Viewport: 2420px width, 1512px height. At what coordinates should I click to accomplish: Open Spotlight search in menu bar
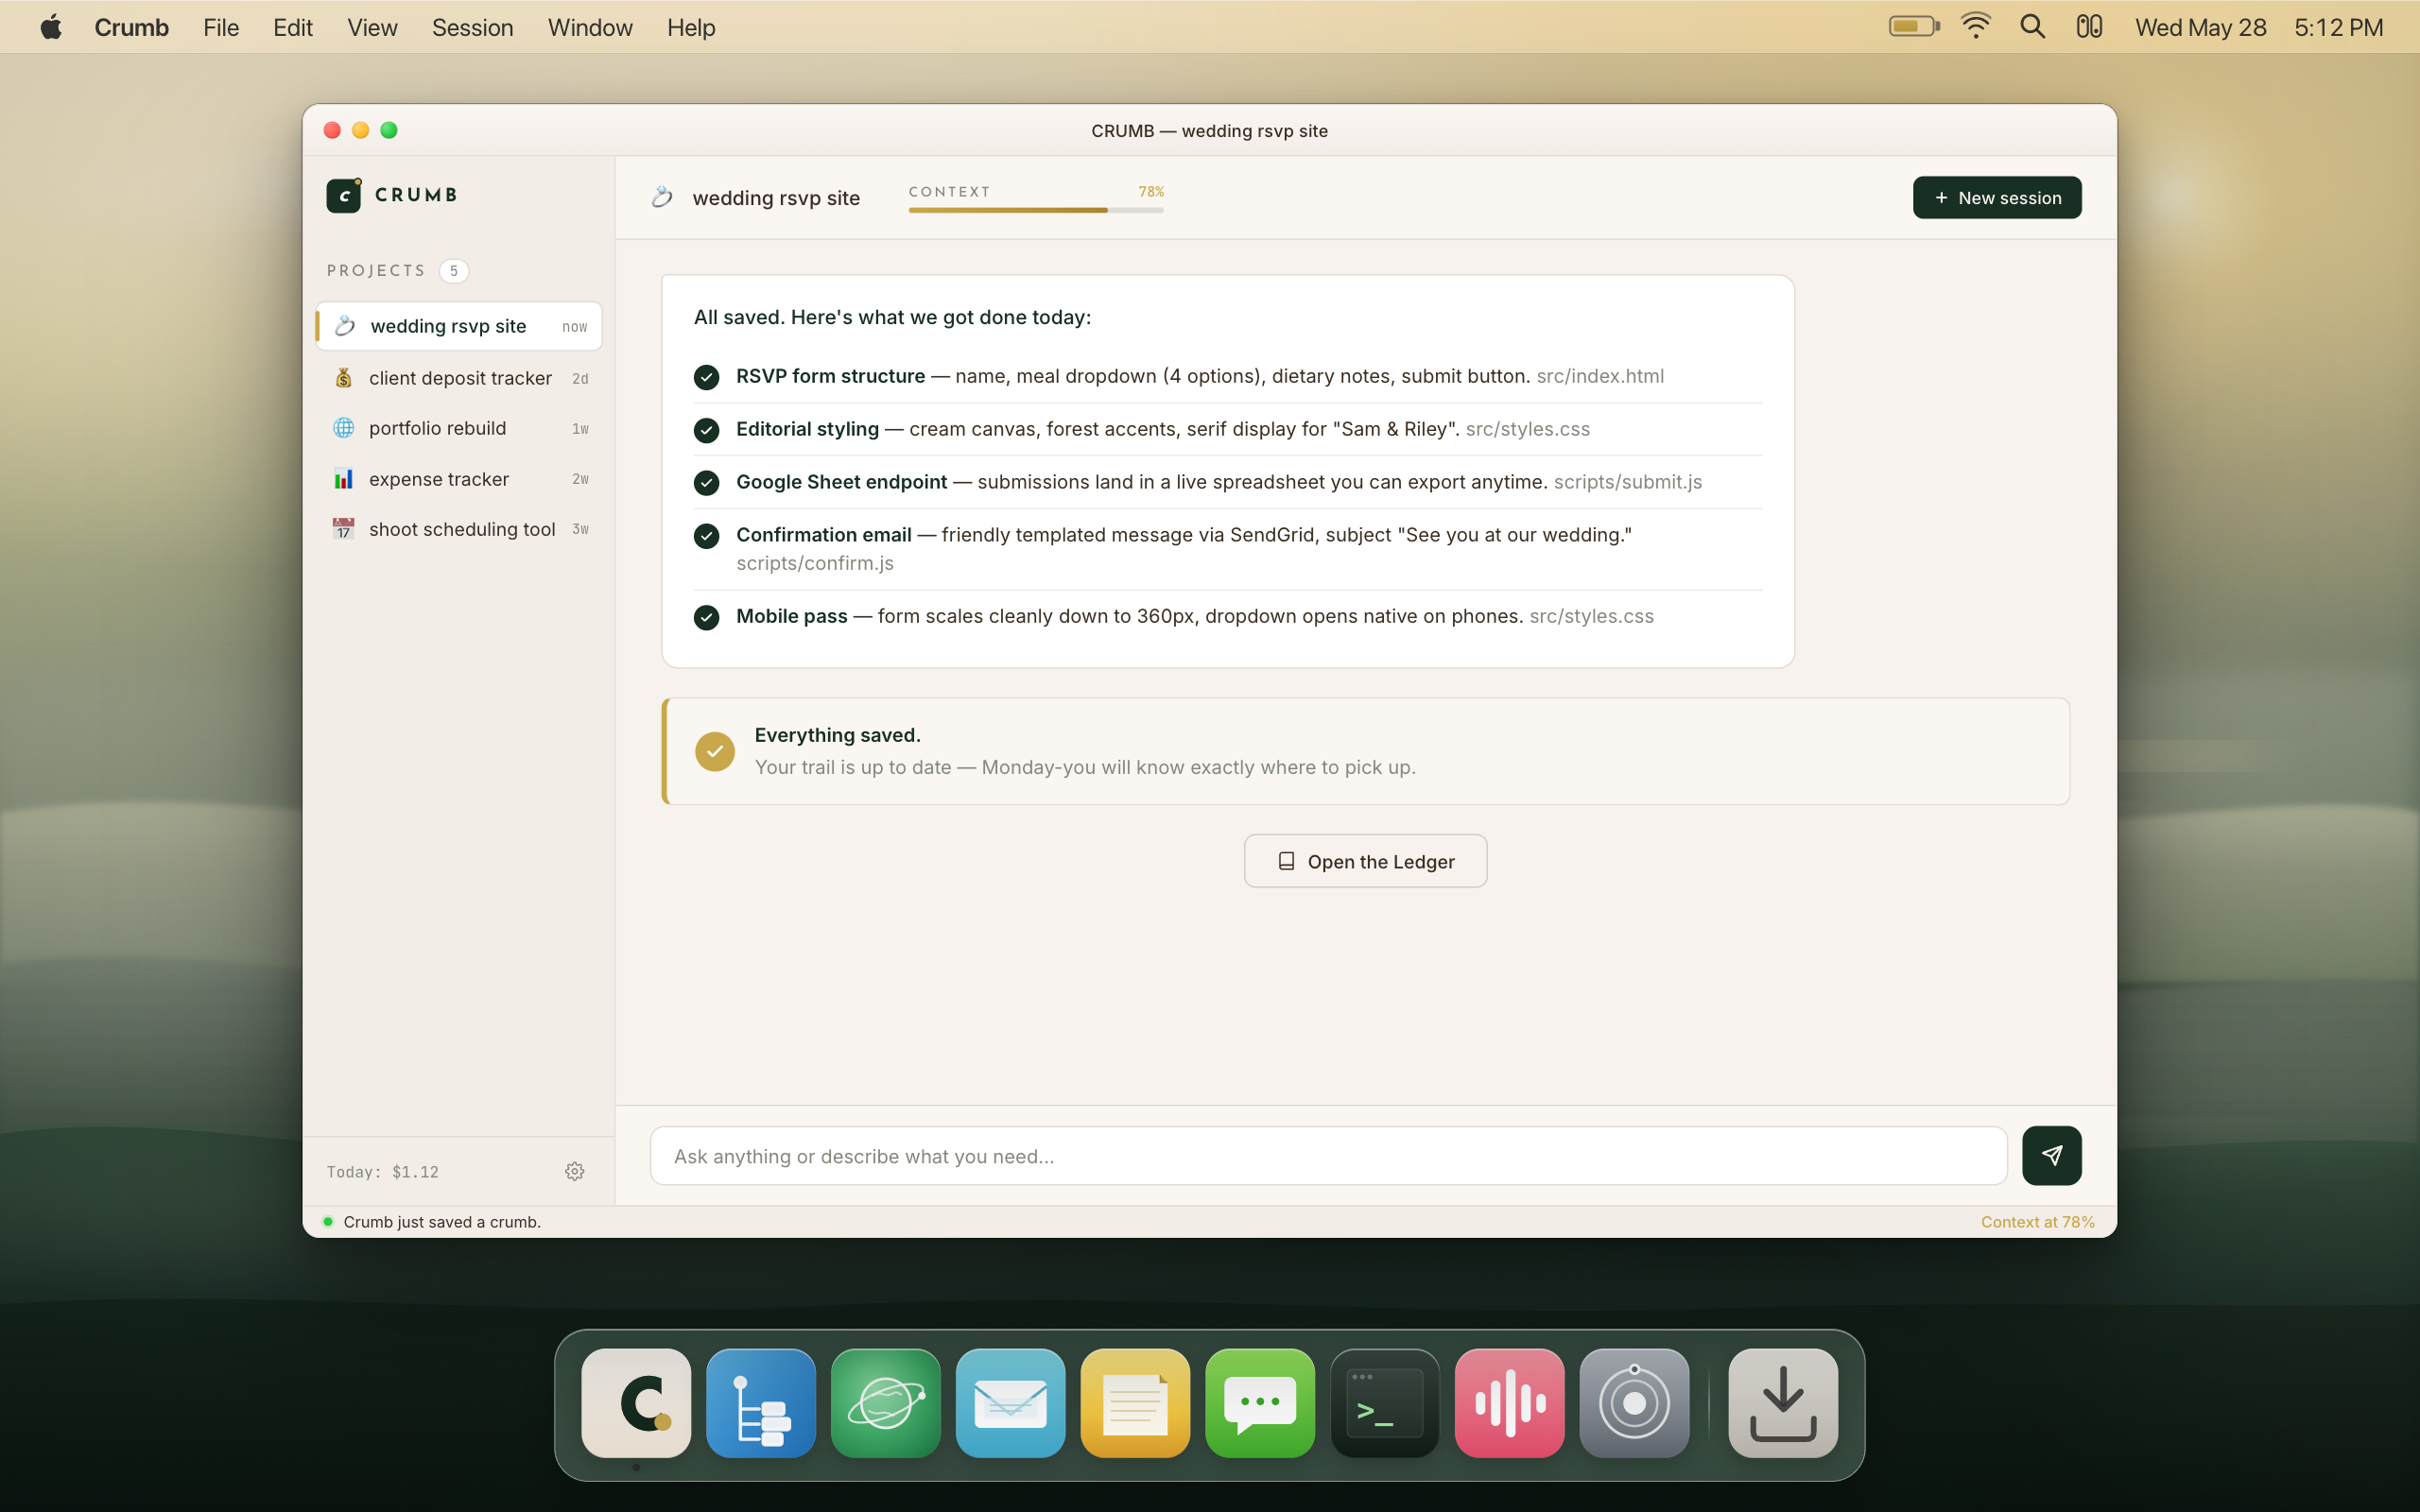2032,27
